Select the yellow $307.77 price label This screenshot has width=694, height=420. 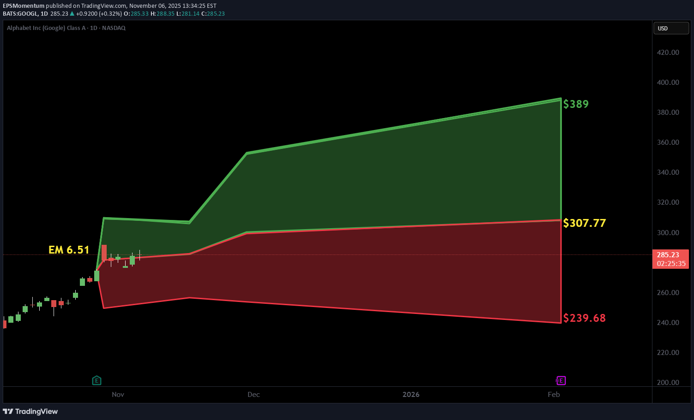coord(584,223)
